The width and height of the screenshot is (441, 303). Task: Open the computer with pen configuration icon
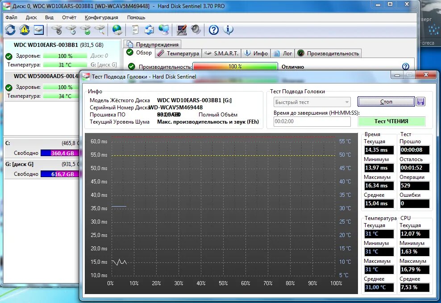pos(181,29)
